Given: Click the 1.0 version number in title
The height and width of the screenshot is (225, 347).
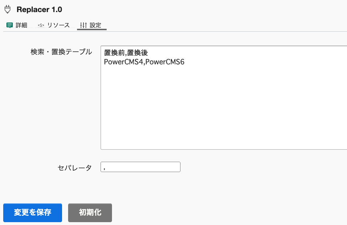Looking at the screenshot, I should click(x=57, y=10).
